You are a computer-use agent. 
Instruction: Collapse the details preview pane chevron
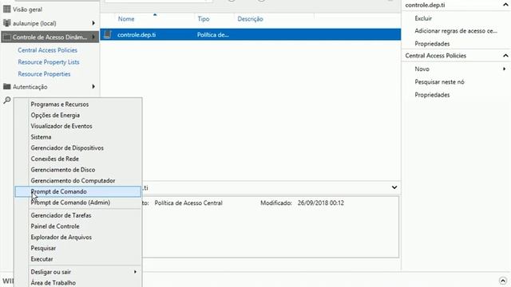point(394,187)
